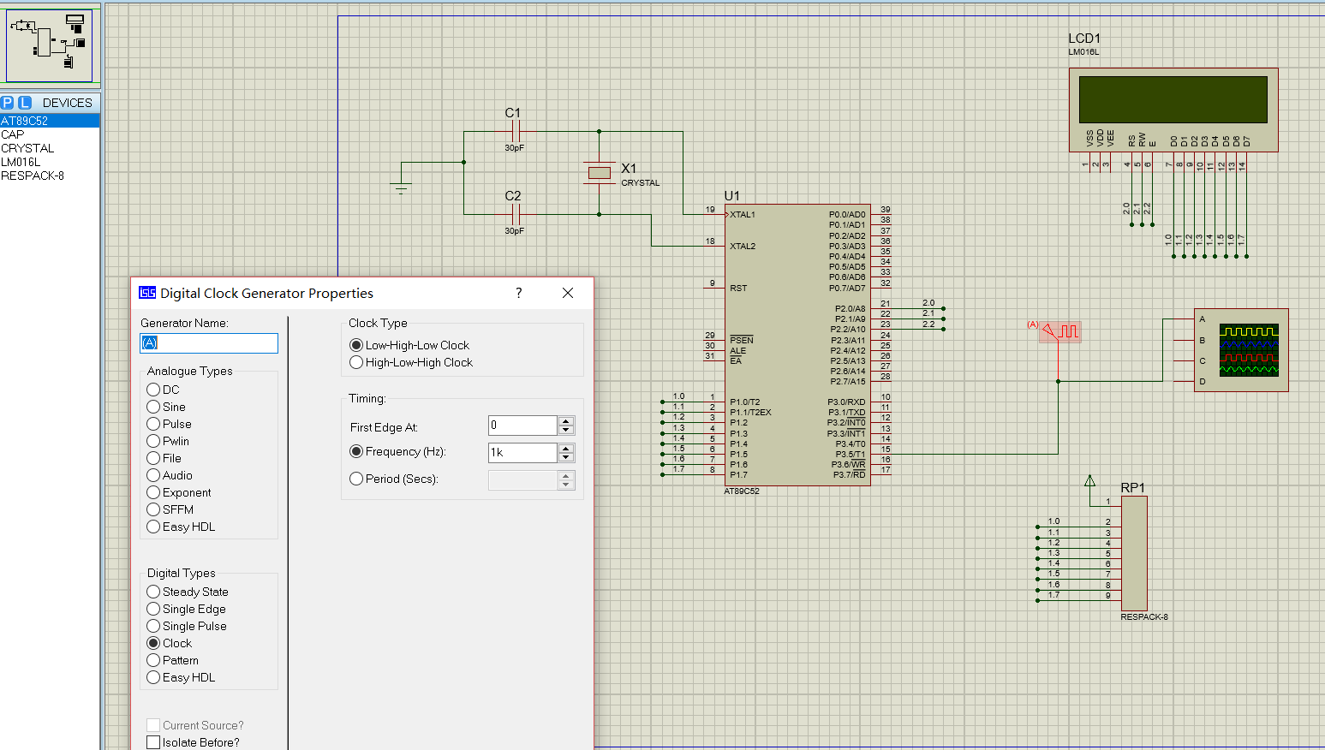Select RESPACK-8 in devices list
The height and width of the screenshot is (750, 1325).
coord(50,176)
